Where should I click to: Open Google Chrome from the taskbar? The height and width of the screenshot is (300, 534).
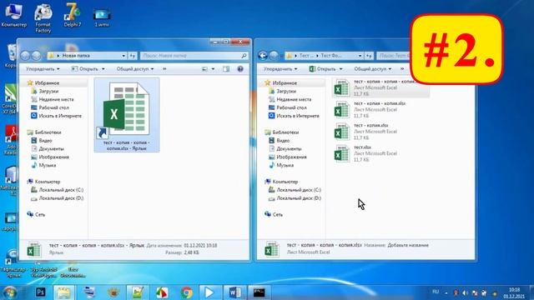[186, 292]
